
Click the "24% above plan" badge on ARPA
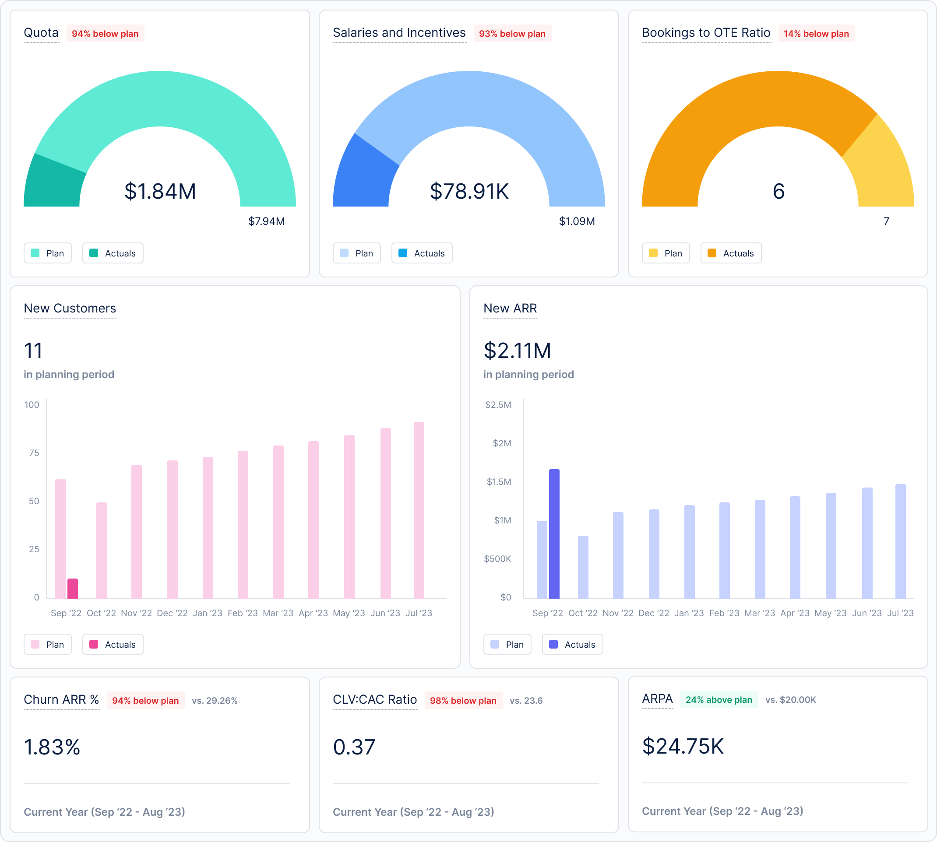719,700
